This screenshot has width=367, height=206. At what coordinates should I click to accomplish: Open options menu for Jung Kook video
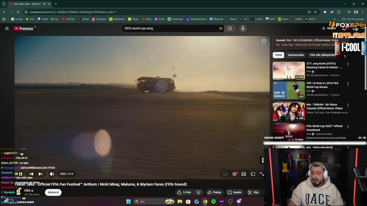click(x=348, y=64)
